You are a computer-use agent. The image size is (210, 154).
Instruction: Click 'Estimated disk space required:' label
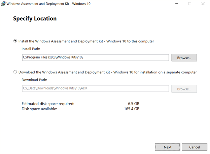tap(48, 104)
